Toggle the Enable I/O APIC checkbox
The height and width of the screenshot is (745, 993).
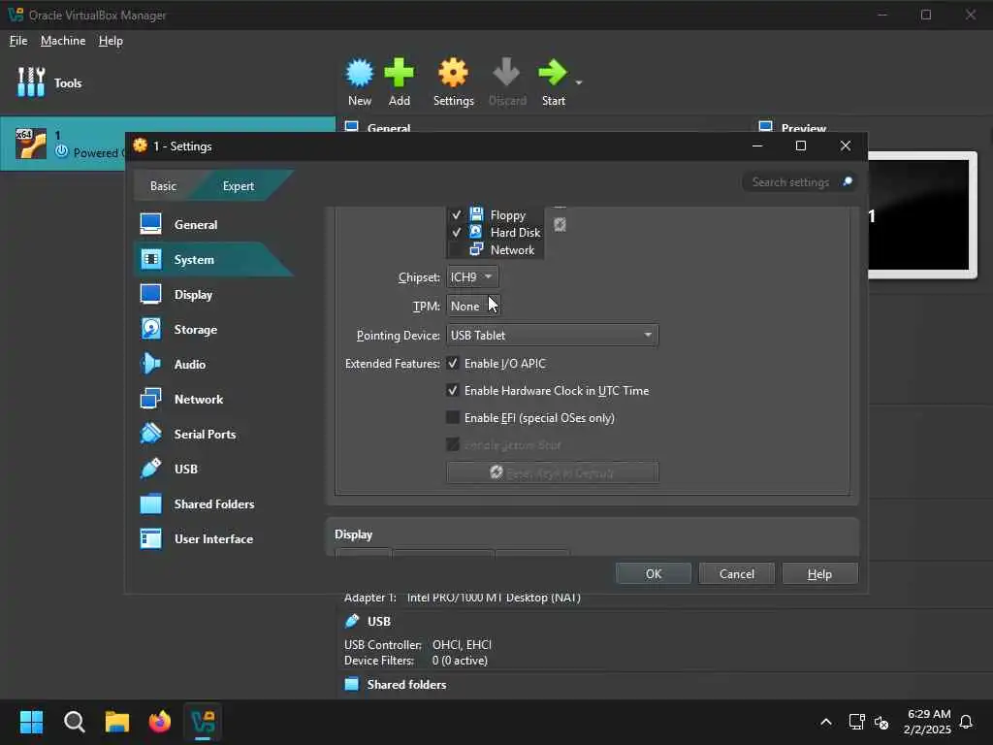pos(452,363)
